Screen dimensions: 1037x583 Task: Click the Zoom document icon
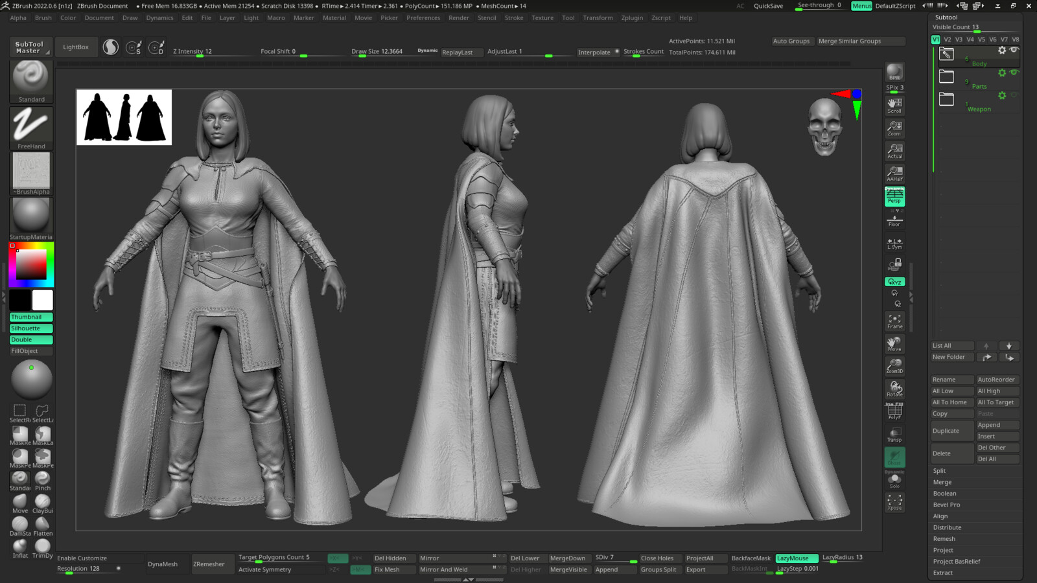(894, 129)
